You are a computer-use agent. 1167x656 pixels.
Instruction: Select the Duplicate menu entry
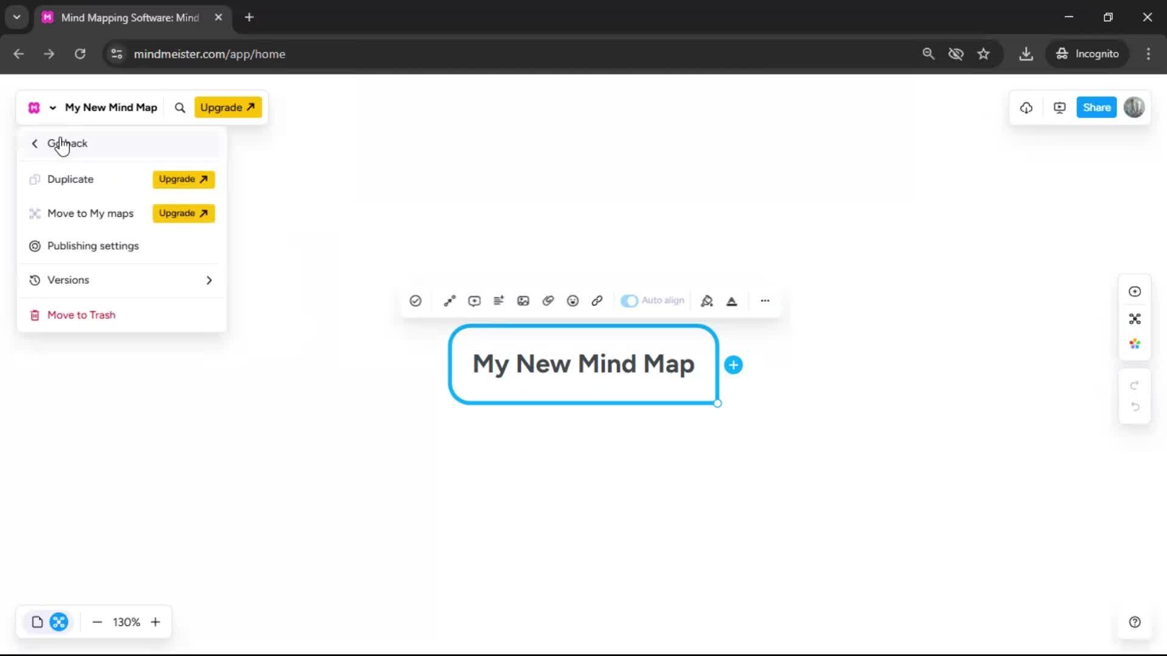pos(71,179)
